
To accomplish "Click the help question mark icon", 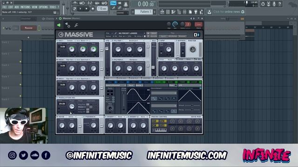I will [x=280, y=4].
